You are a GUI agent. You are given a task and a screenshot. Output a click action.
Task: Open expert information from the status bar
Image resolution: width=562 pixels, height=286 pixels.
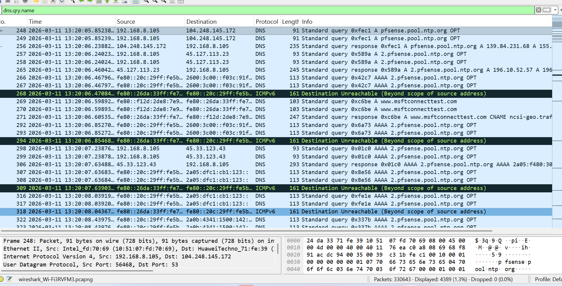[2, 279]
